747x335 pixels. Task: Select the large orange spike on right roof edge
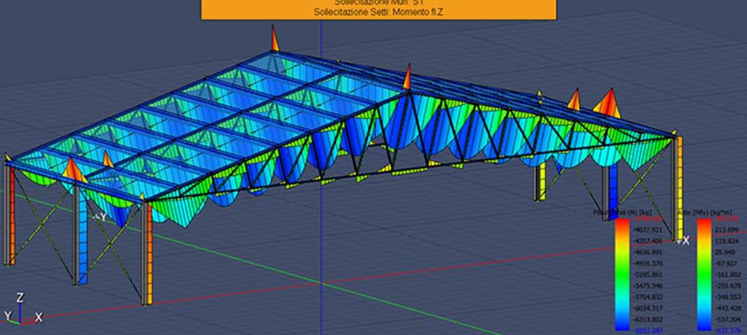pyautogui.click(x=604, y=102)
